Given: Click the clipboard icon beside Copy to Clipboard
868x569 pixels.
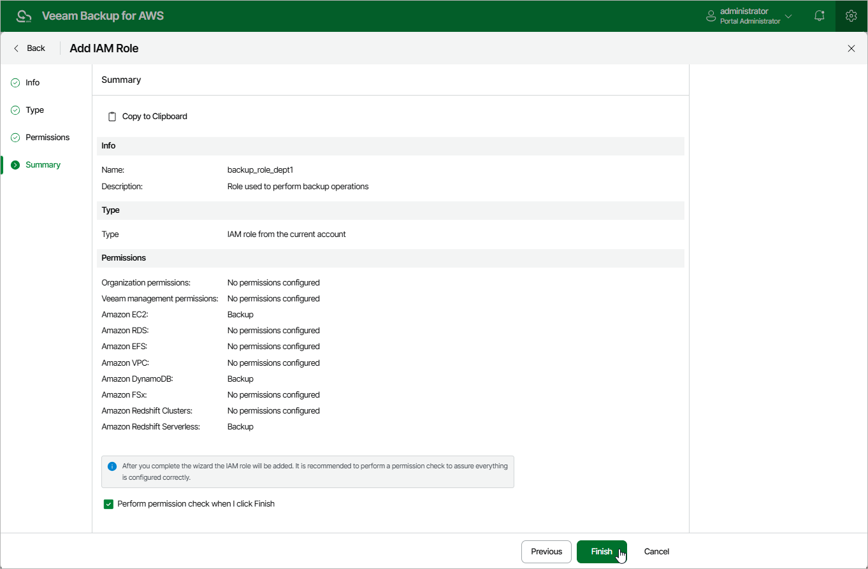Looking at the screenshot, I should point(112,117).
